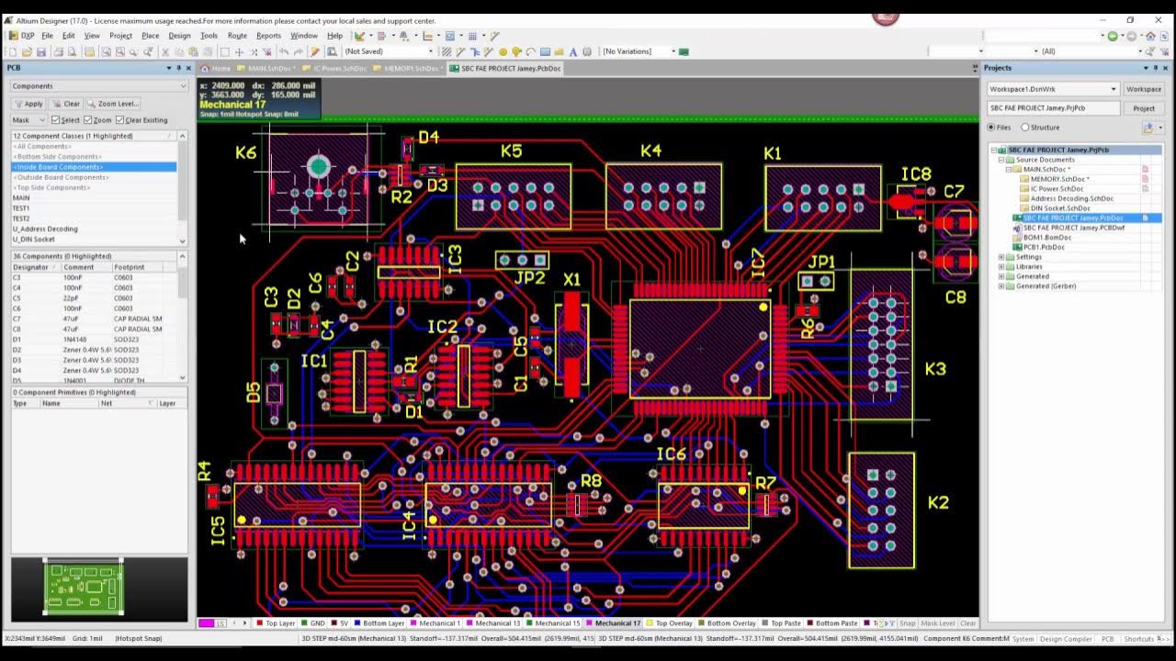Click the Save disk icon in toolbar
The width and height of the screenshot is (1176, 661).
tap(40, 51)
